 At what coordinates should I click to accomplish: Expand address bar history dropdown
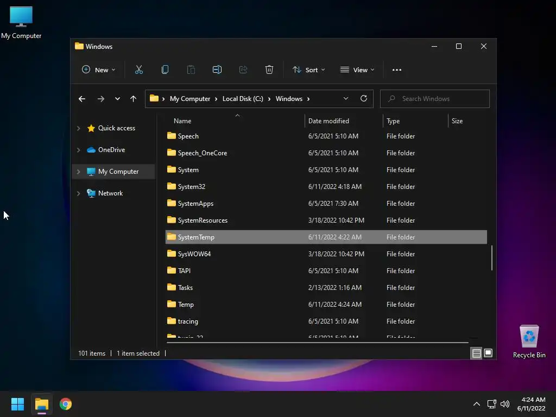tap(346, 99)
